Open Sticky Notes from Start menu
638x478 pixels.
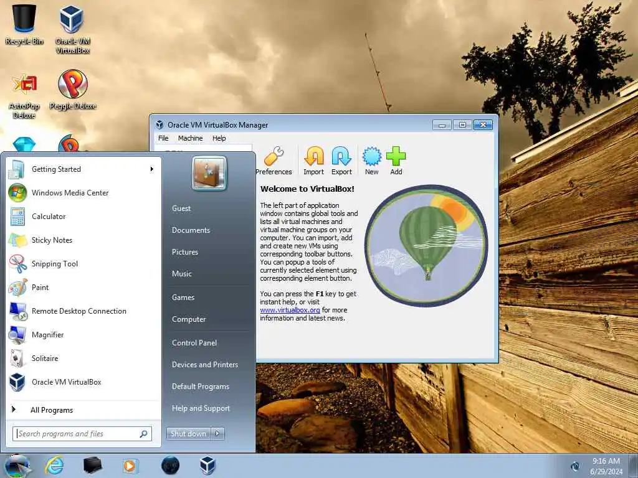point(84,240)
